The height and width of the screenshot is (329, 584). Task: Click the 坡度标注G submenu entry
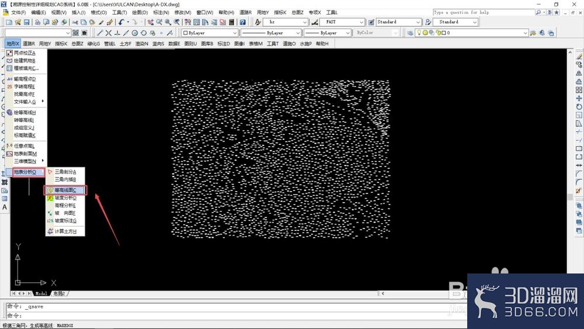click(x=65, y=220)
